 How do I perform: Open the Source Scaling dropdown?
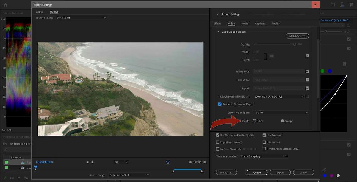[x=81, y=17]
